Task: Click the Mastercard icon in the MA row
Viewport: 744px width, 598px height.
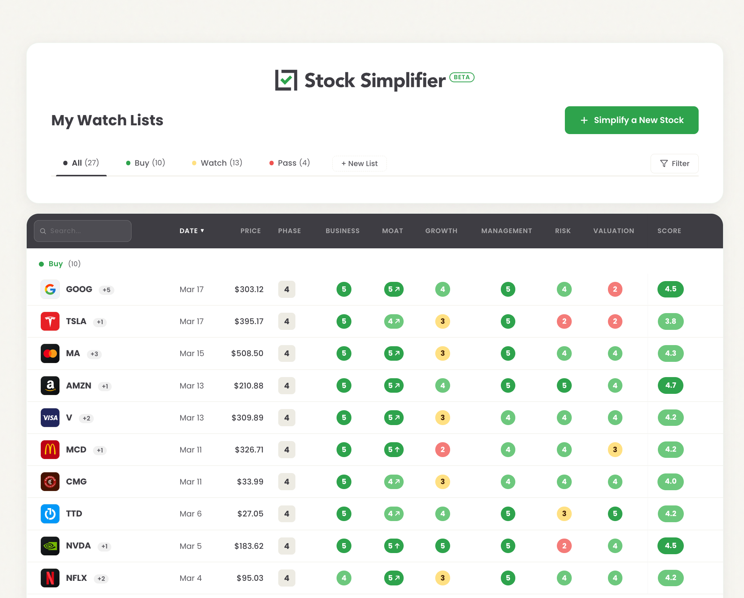Action: click(50, 353)
